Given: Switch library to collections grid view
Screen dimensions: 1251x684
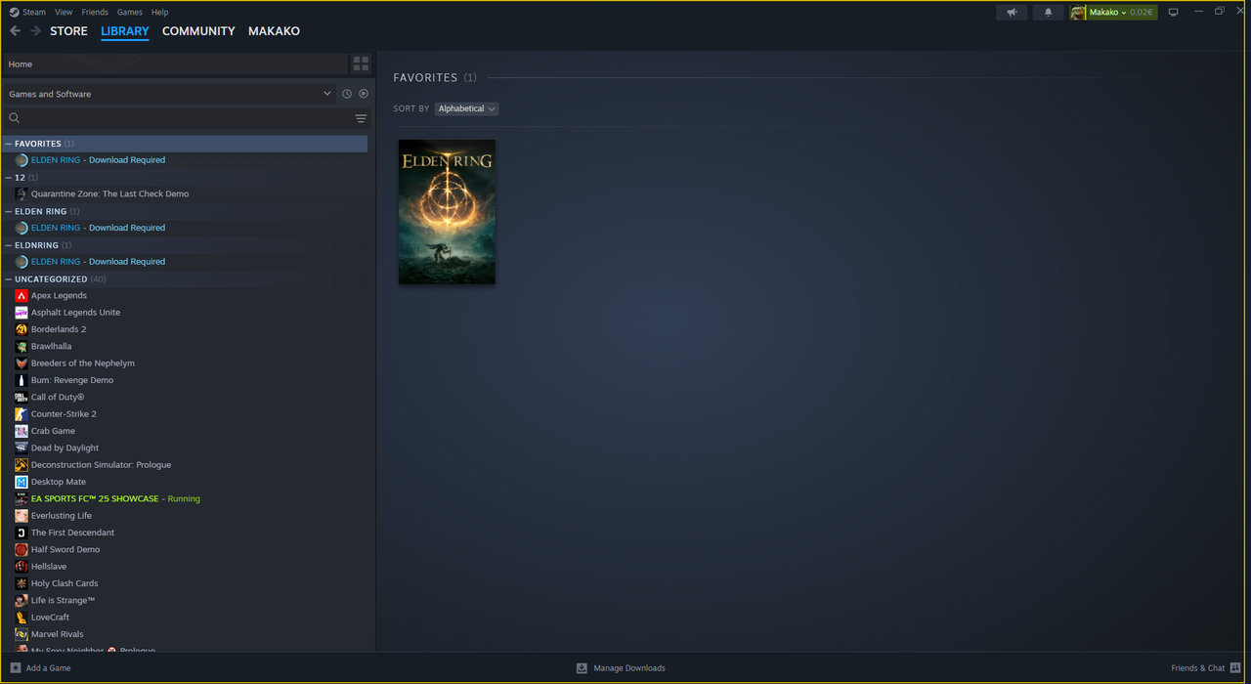Looking at the screenshot, I should tap(361, 64).
